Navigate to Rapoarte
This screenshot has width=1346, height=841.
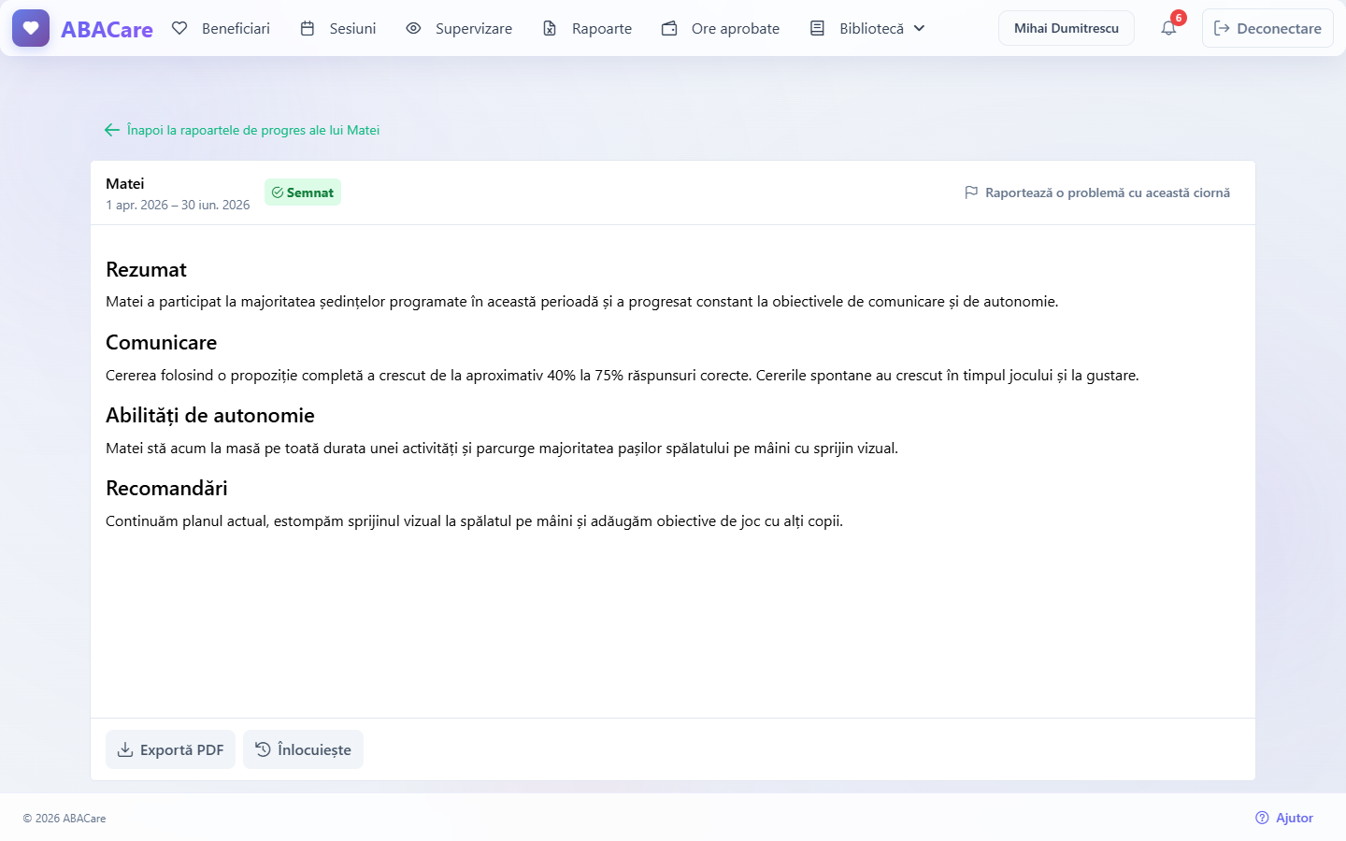587,28
